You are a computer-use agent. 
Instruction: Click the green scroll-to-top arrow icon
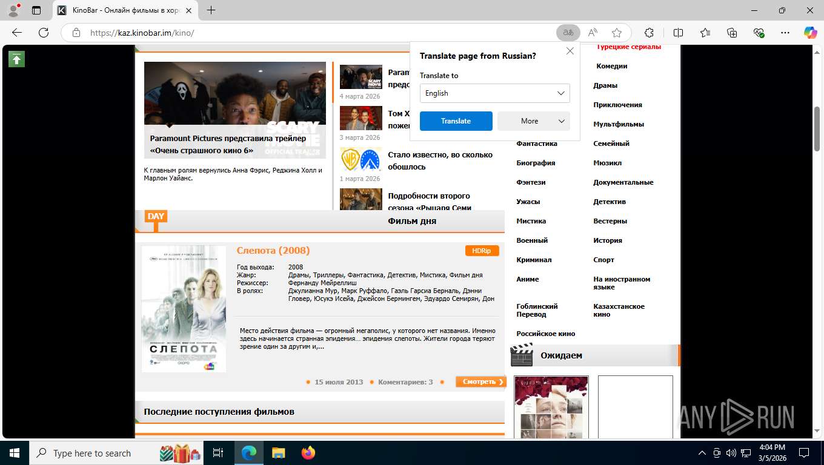point(16,59)
